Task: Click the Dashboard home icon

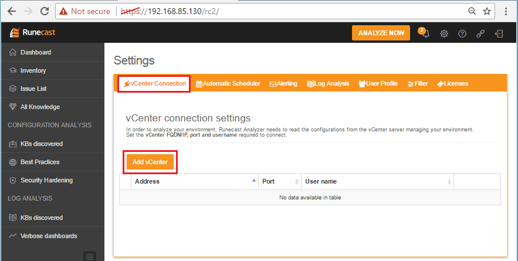Action: pos(12,52)
